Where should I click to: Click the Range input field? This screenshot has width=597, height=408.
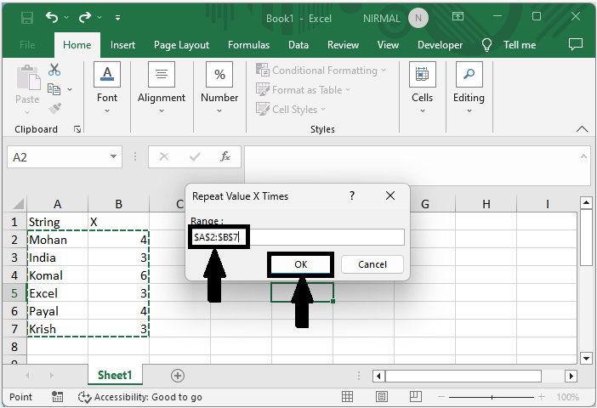pyautogui.click(x=327, y=237)
